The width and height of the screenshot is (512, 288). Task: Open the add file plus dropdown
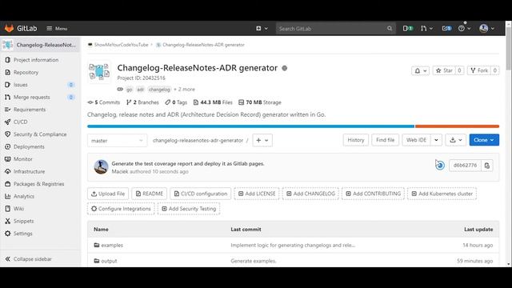click(262, 141)
